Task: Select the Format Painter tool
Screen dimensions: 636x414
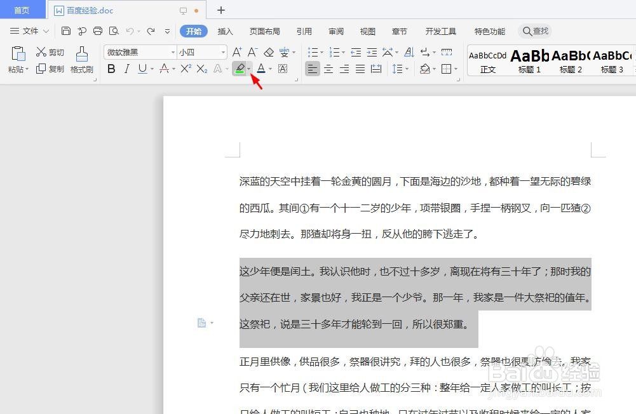Action: (81, 60)
